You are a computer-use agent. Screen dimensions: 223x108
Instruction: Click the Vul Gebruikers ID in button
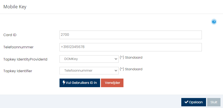pos(80,83)
